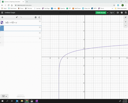Go forward in browser
This screenshot has width=128, height=103.
coord(5,5)
